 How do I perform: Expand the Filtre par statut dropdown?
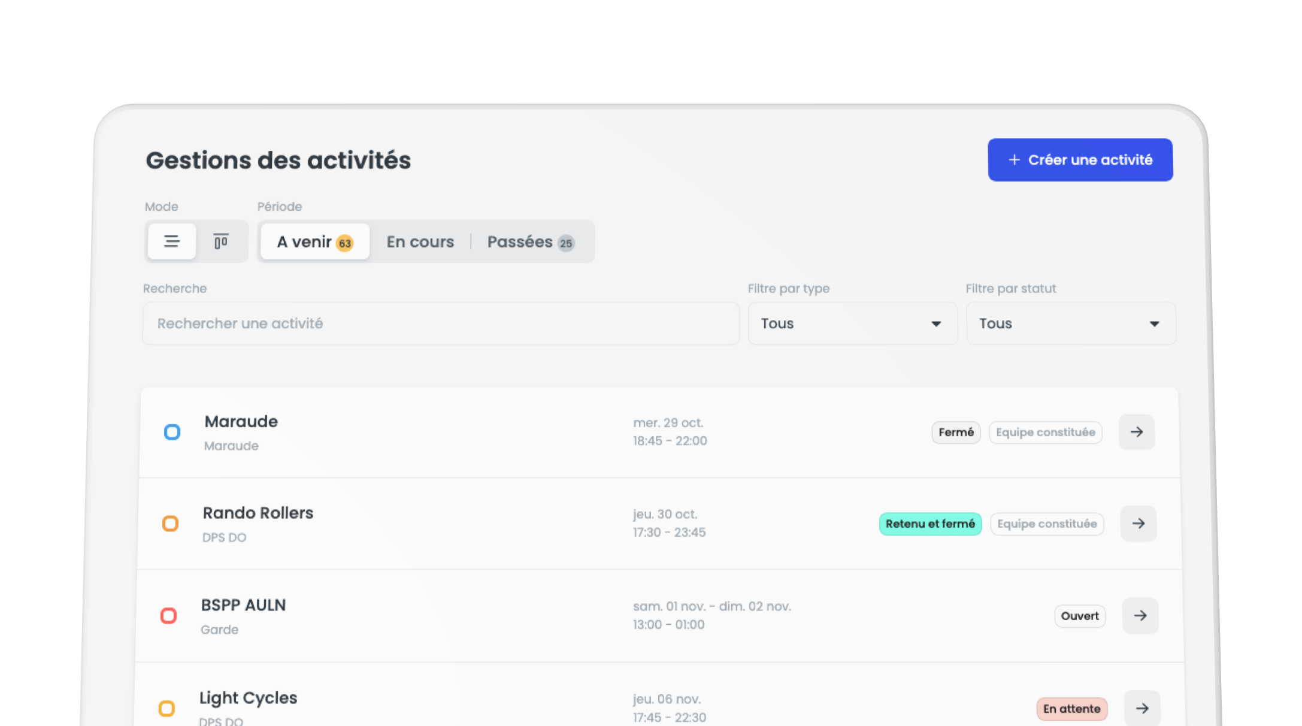[1070, 323]
